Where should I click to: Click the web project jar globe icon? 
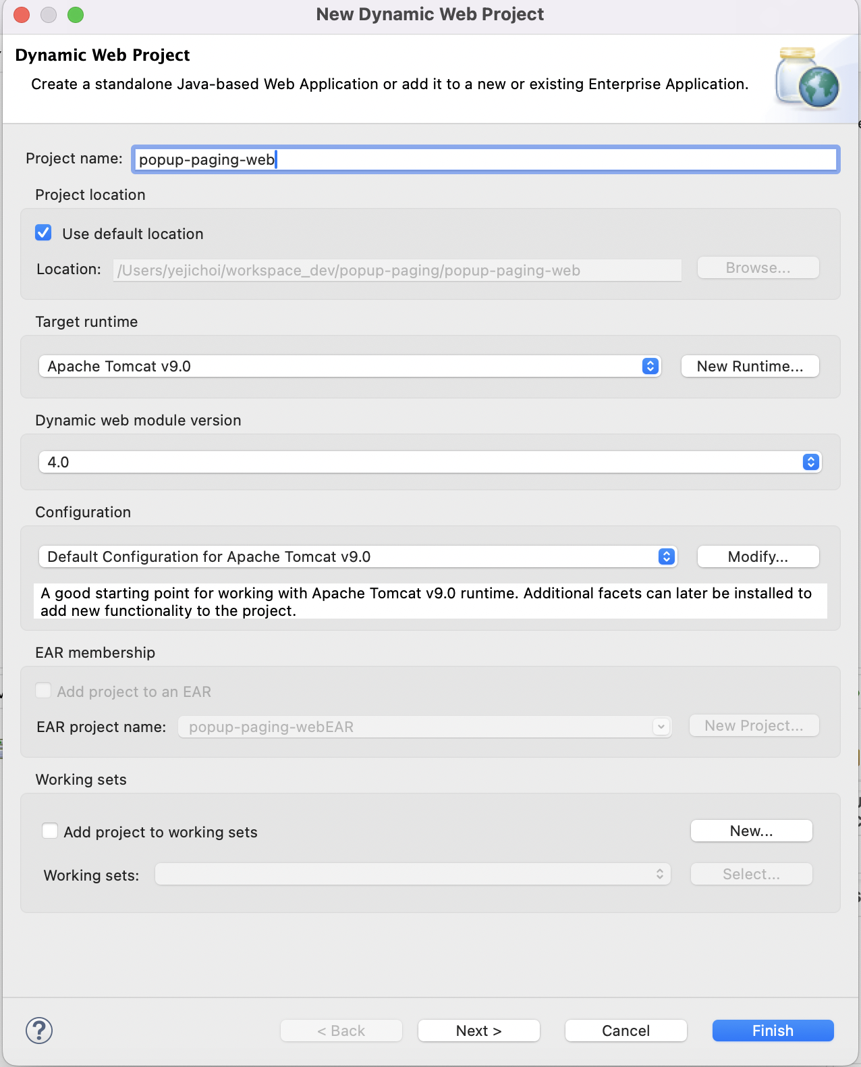(808, 78)
